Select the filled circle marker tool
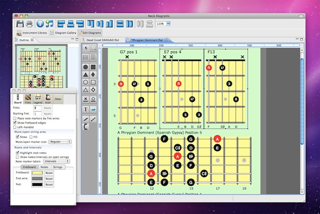The height and width of the screenshot is (214, 320). click(x=86, y=67)
